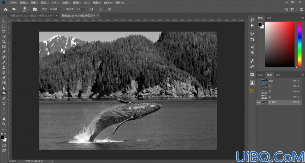Viewport: 305px width, 163px height.
Task: Select the Gradient tool
Action: click(x=4, y=83)
